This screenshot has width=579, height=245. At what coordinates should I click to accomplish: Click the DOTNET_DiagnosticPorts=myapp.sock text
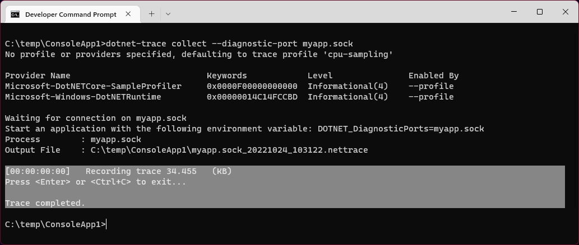401,129
